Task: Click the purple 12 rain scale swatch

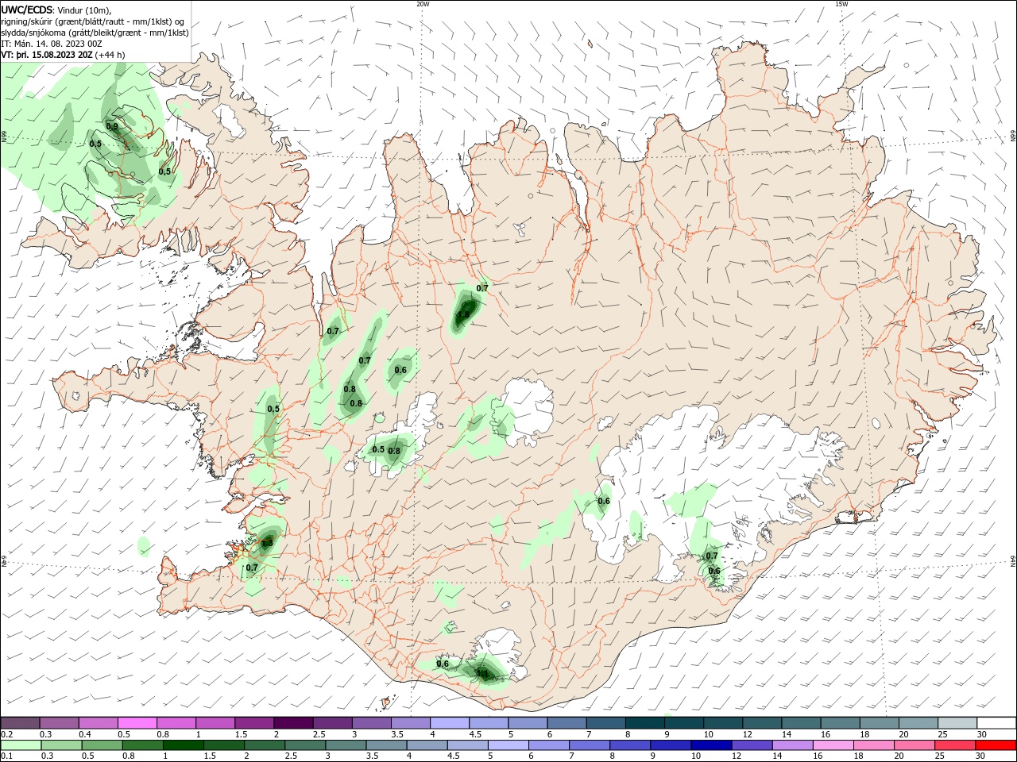Action: pos(752,745)
